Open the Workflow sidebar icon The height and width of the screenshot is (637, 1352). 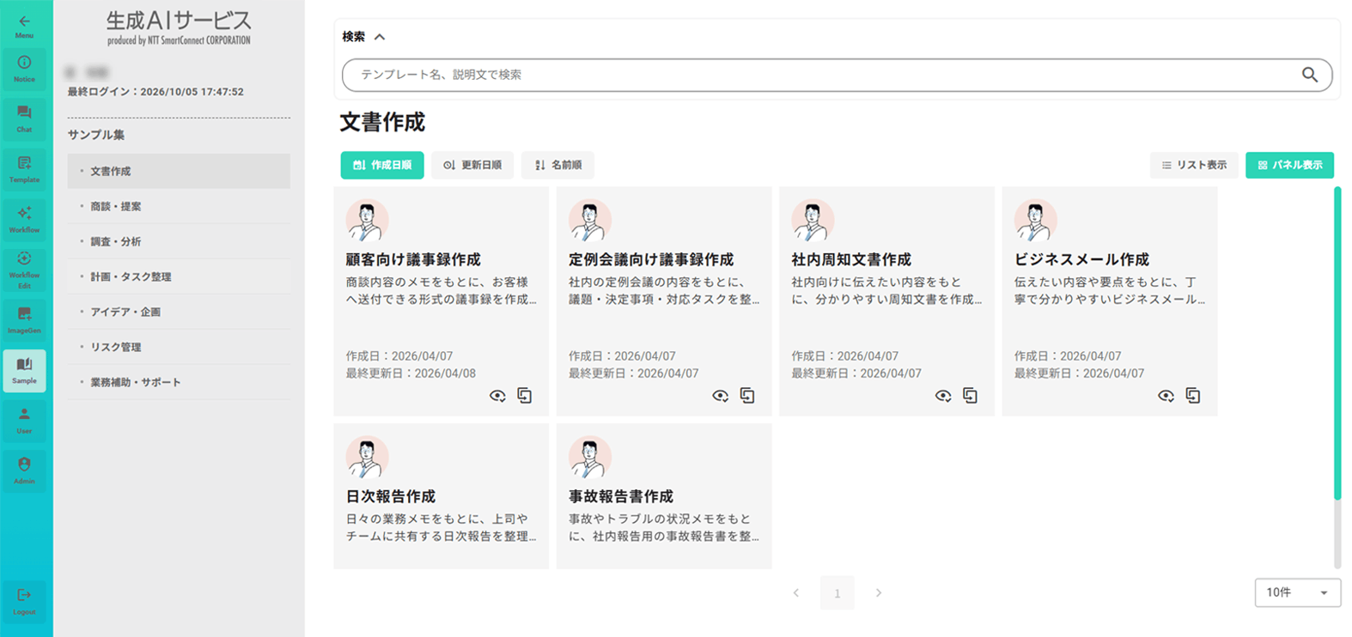(x=24, y=219)
